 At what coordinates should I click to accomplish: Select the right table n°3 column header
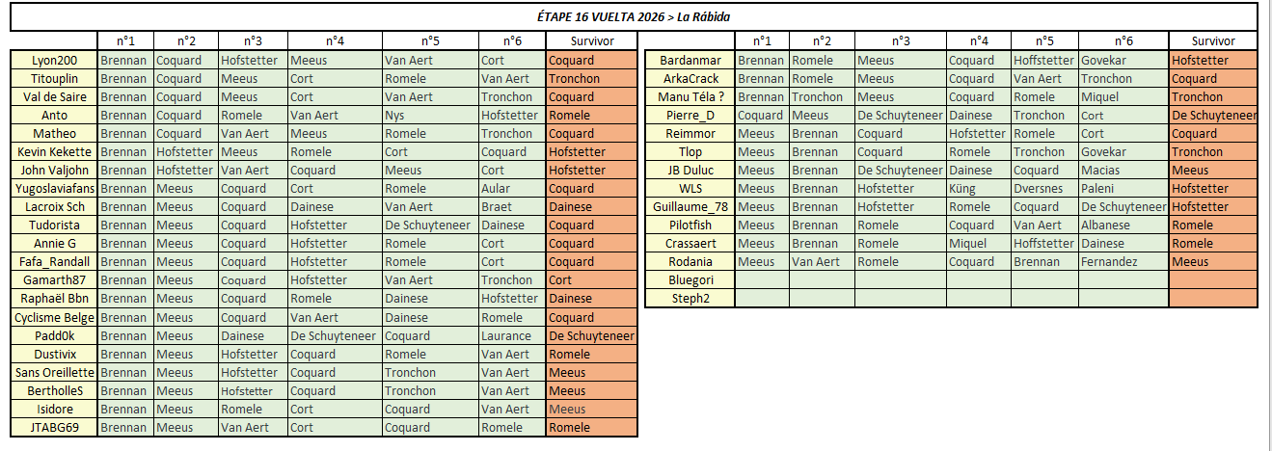point(900,41)
